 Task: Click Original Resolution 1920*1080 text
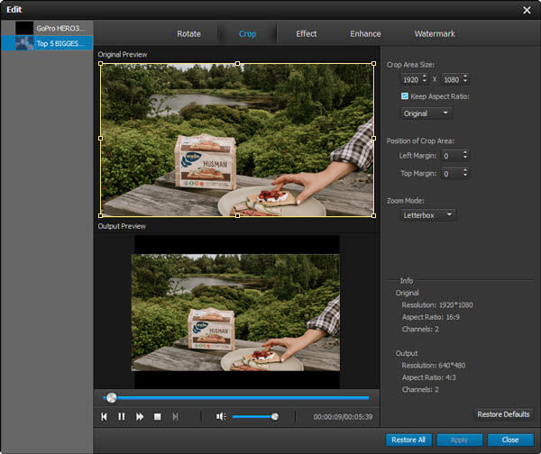437,304
